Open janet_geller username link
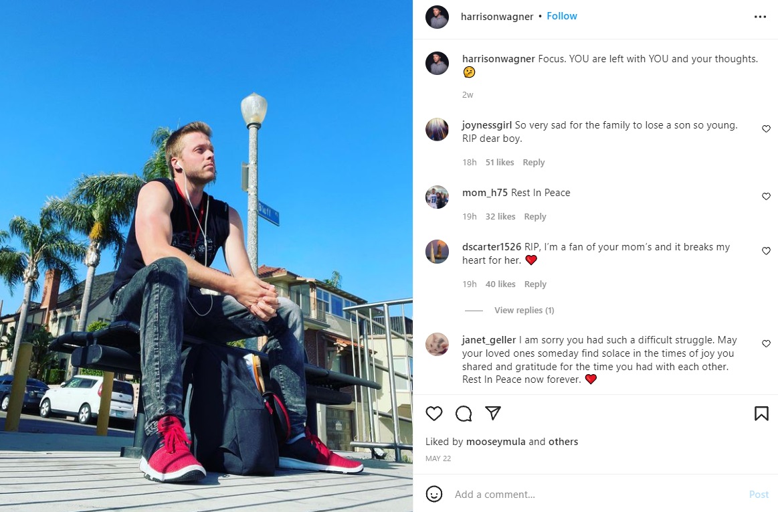778x512 pixels. coord(489,340)
